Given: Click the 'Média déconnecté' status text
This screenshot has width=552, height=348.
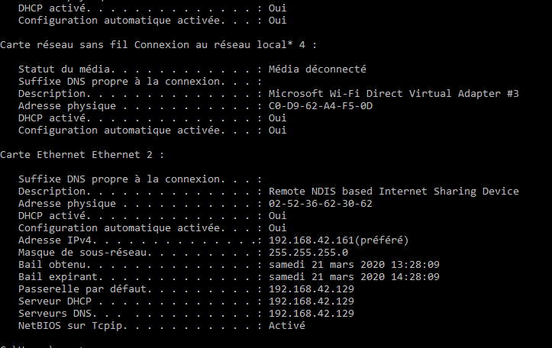Looking at the screenshot, I should tap(318, 69).
